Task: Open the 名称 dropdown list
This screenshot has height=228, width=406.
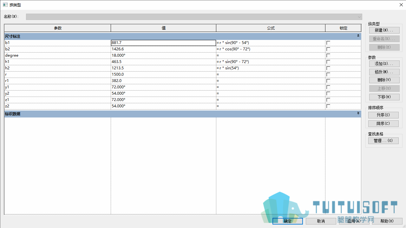Action: point(359,17)
